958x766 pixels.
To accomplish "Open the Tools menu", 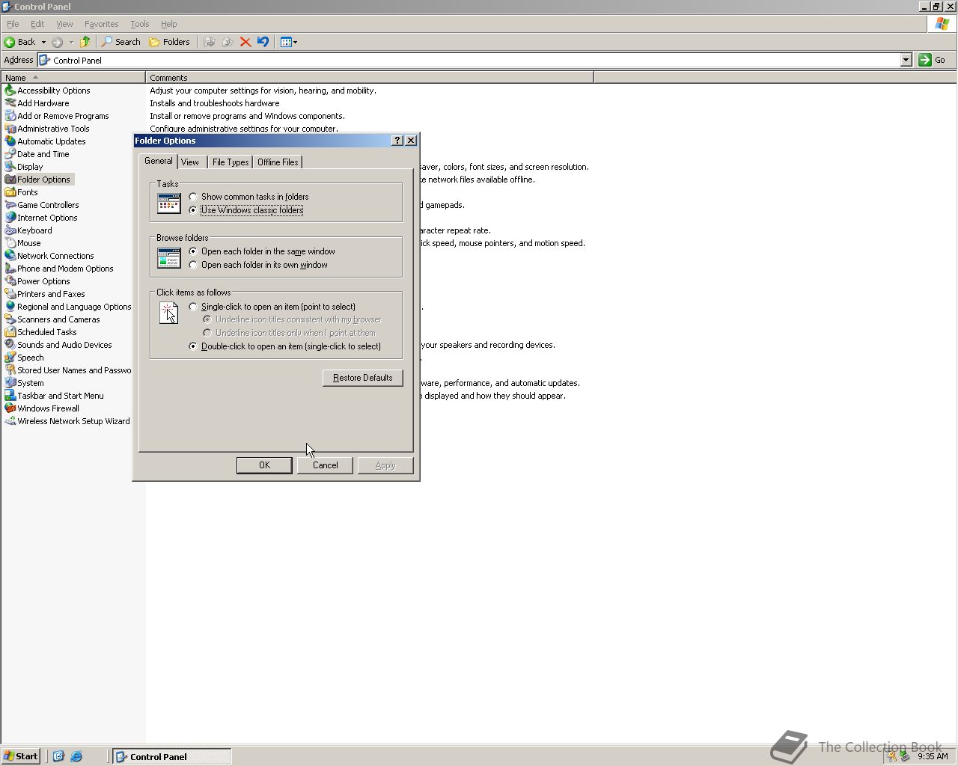I will (x=139, y=24).
